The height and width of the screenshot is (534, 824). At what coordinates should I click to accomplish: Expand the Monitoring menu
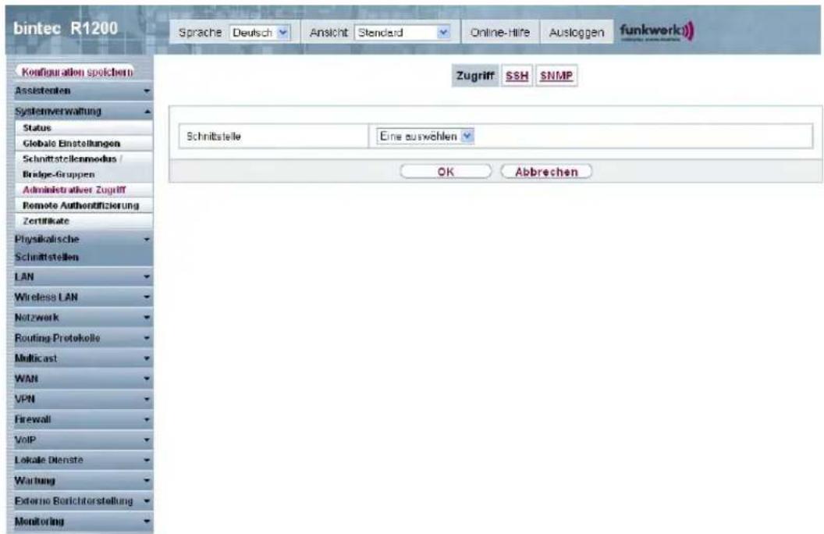(x=83, y=522)
